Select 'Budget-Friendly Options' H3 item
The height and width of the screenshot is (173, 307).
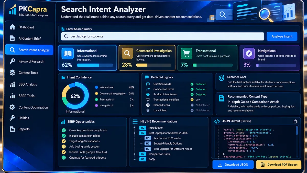(168, 144)
